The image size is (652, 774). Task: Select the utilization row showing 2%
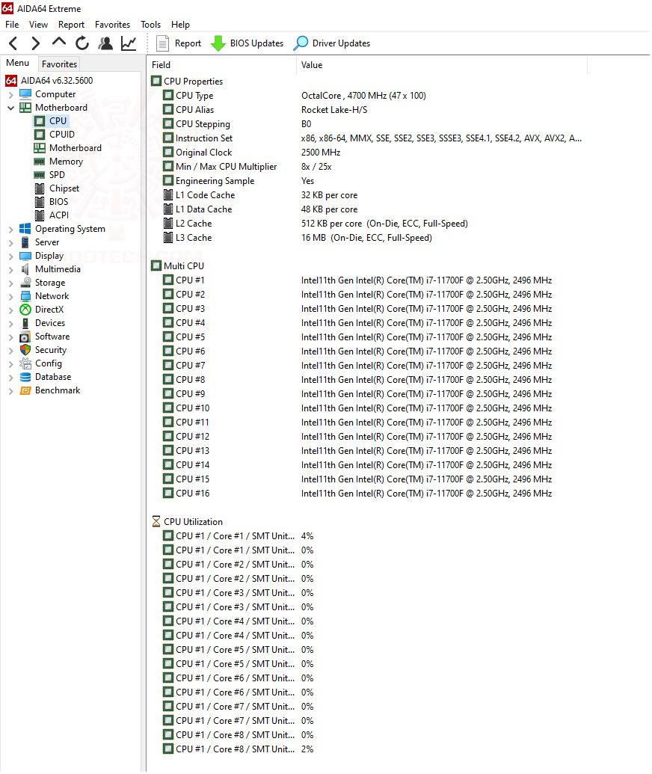[x=367, y=749]
